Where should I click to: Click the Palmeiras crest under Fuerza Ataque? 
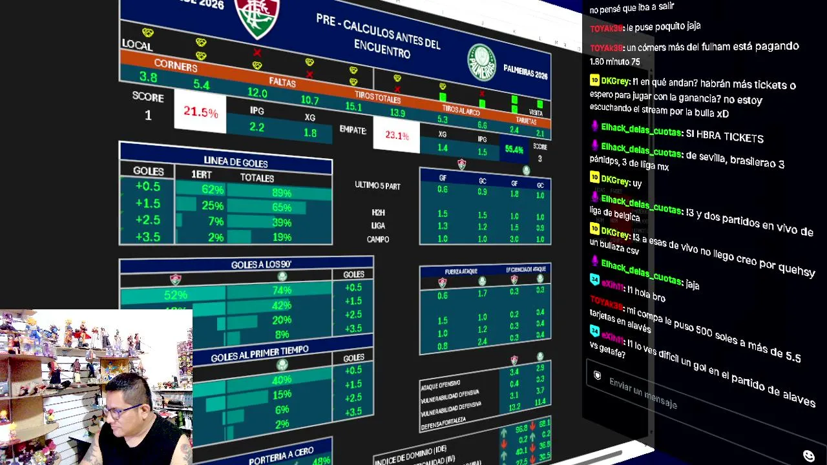coord(482,281)
